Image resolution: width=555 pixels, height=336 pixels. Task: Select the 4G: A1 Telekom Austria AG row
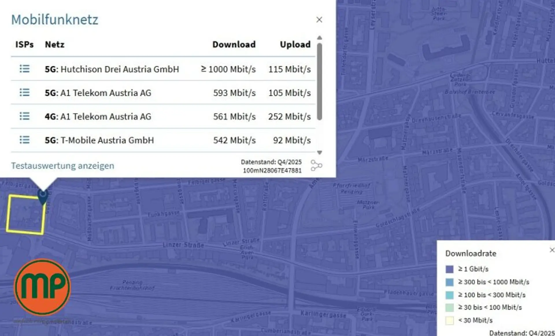163,116
